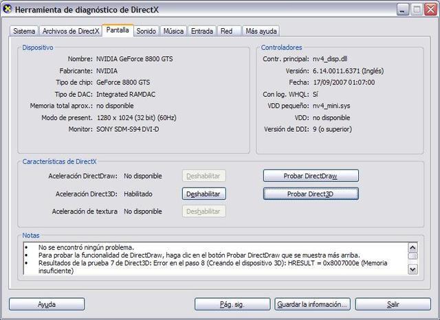The width and height of the screenshot is (440, 320).
Task: Click the No disponible status for textura
Action: 143,212
